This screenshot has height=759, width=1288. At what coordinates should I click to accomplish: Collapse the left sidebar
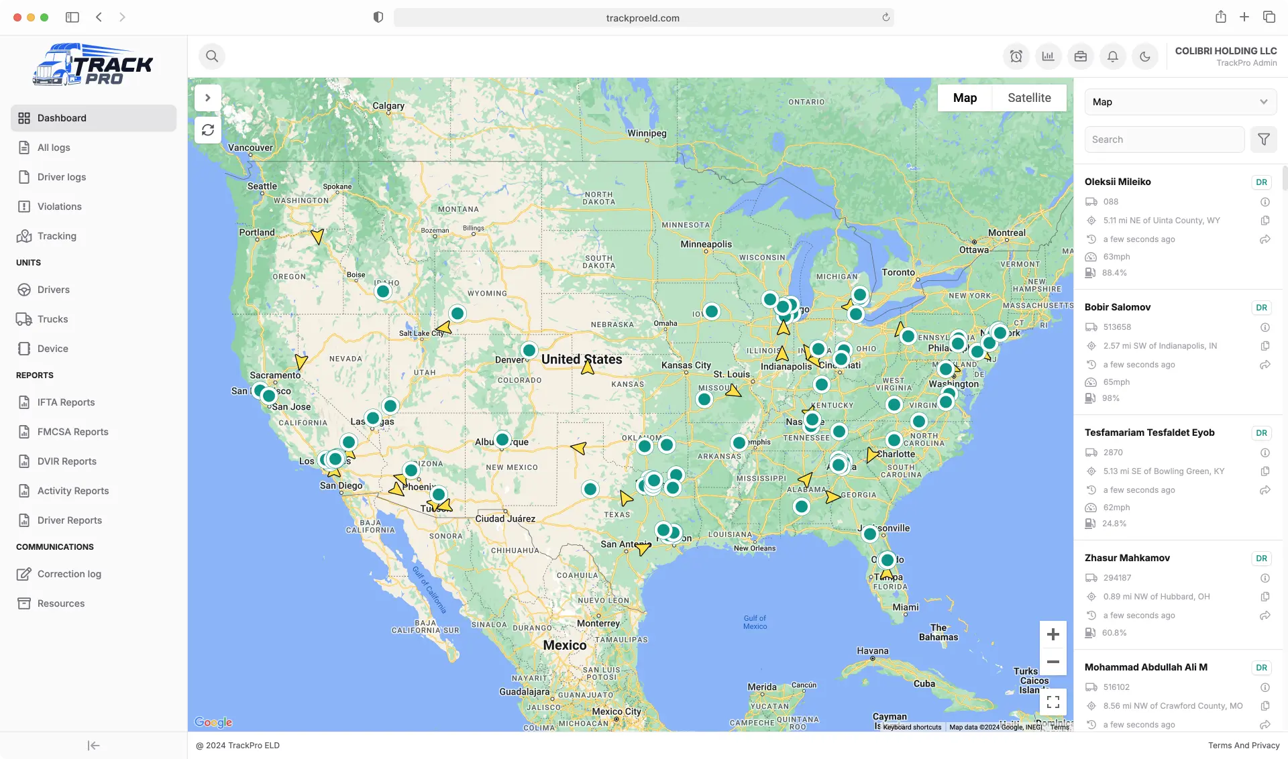(x=93, y=746)
